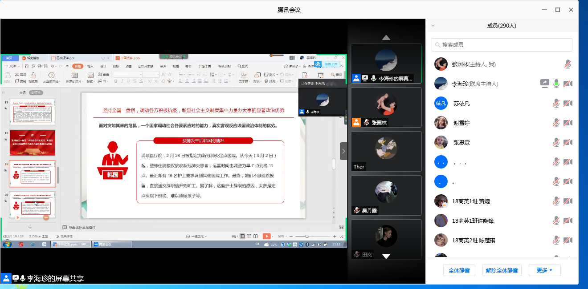Toggle 张国林's camera off
Screen dimensions: 588x289
pyautogui.click(x=568, y=64)
